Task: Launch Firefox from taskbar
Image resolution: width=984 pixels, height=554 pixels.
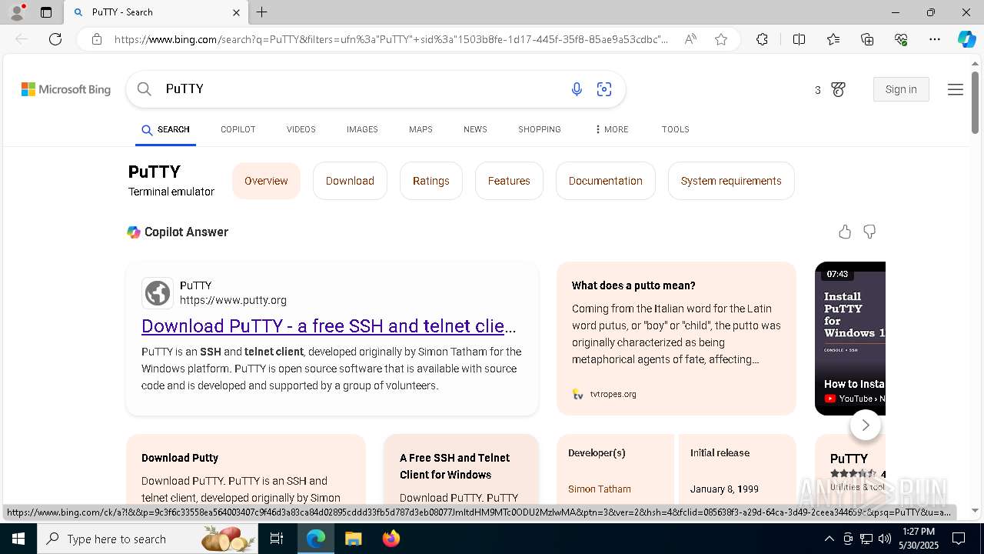Action: pyautogui.click(x=391, y=539)
